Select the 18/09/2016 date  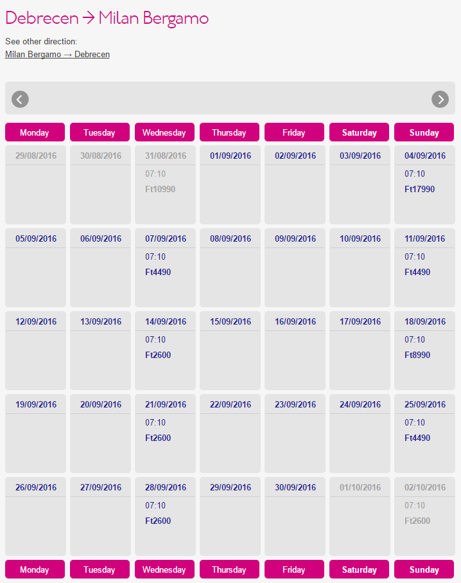425,321
